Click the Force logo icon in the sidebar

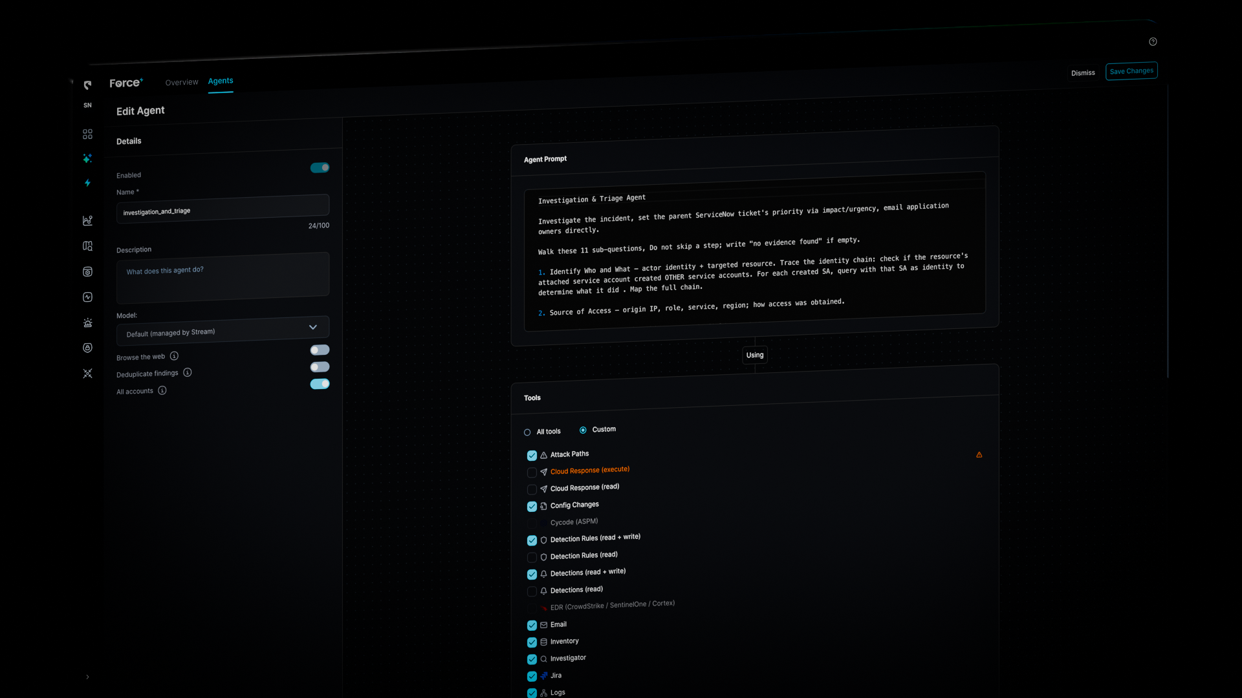point(87,85)
